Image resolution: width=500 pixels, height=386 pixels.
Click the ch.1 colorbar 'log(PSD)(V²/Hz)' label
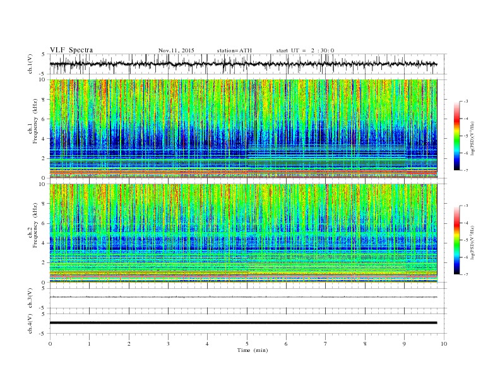(472, 139)
